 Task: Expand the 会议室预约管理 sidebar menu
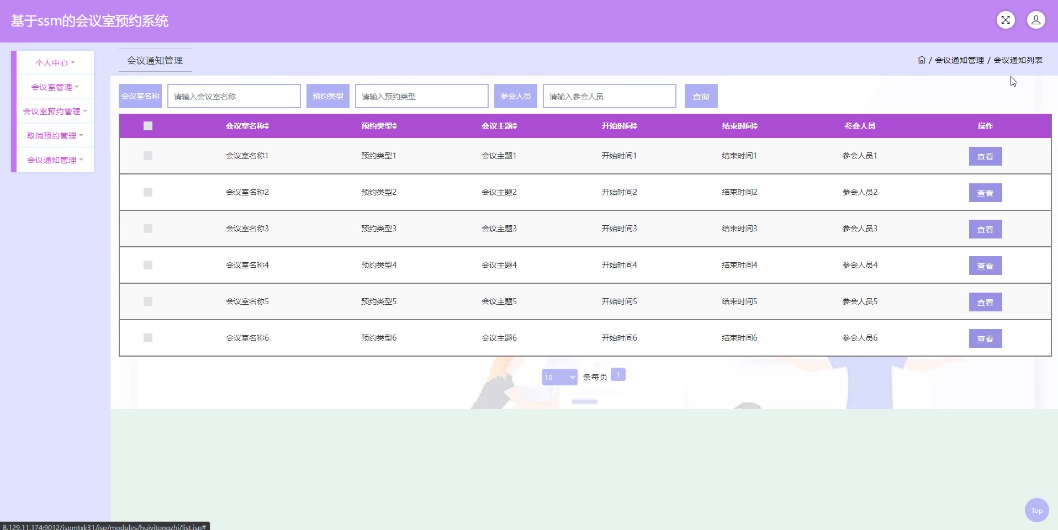pos(55,112)
